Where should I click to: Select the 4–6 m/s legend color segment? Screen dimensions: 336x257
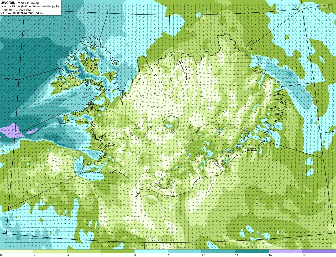click(x=84, y=251)
